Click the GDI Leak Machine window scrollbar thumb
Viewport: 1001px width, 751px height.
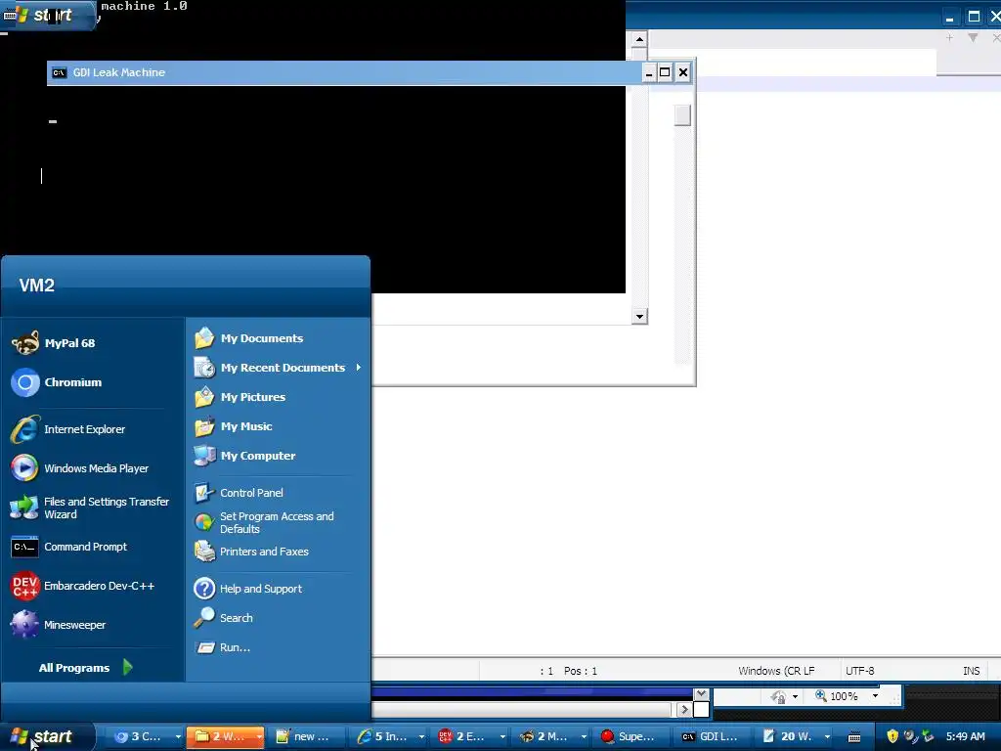point(682,115)
